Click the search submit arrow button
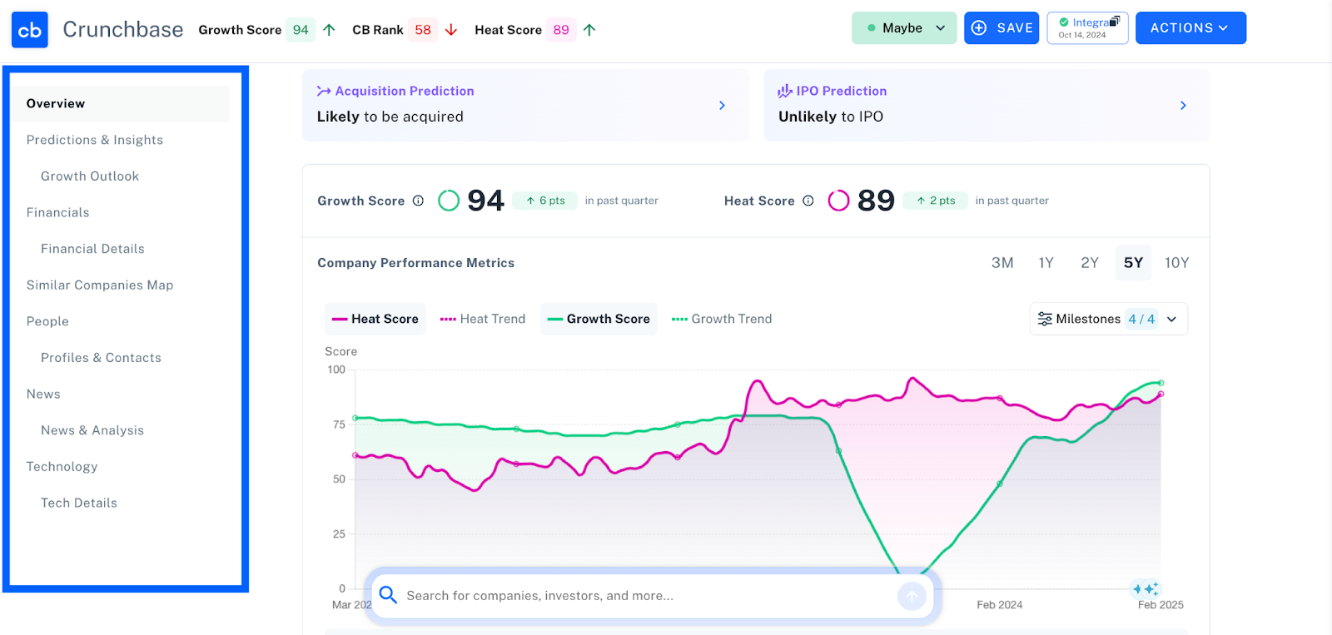This screenshot has width=1332, height=635. [912, 596]
